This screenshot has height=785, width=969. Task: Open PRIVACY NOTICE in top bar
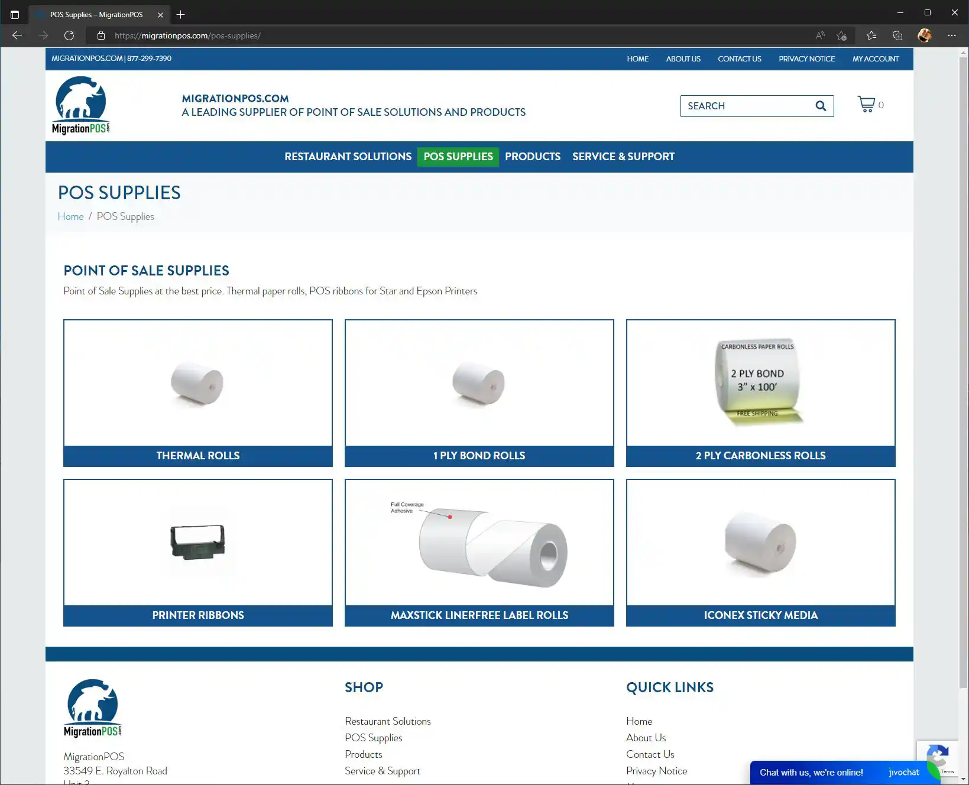pos(806,59)
